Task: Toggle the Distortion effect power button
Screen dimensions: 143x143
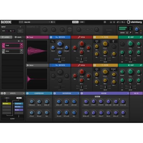Action: click(55, 93)
